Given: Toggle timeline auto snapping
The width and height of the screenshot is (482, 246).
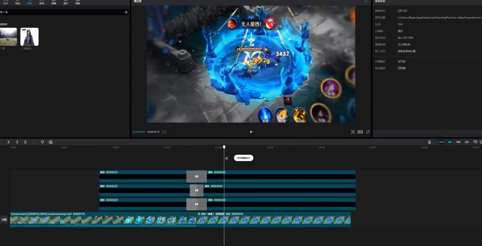Looking at the screenshot, I should pos(450,142).
